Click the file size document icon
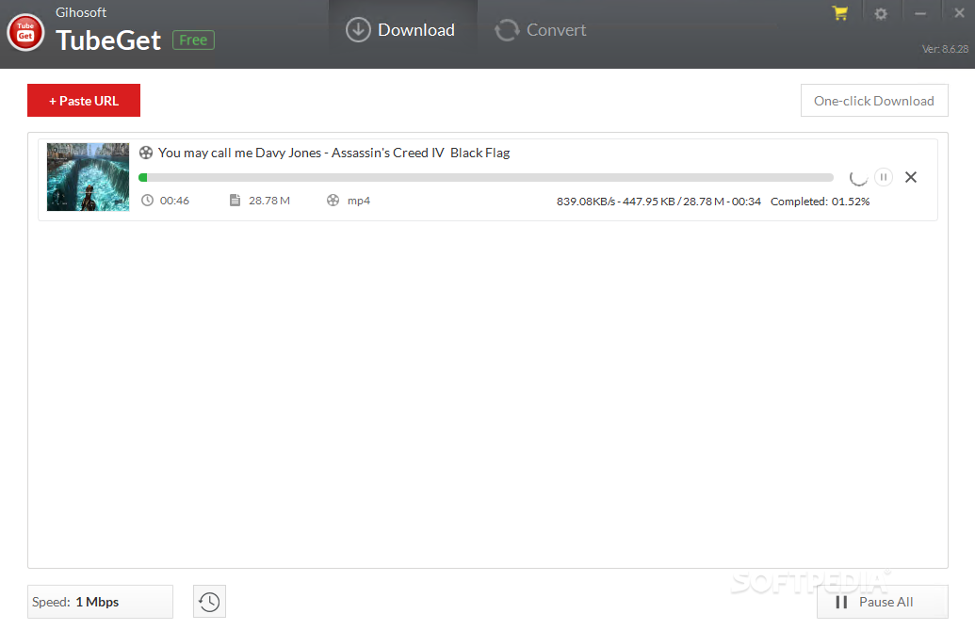Viewport: 975px width, 630px height. [236, 200]
